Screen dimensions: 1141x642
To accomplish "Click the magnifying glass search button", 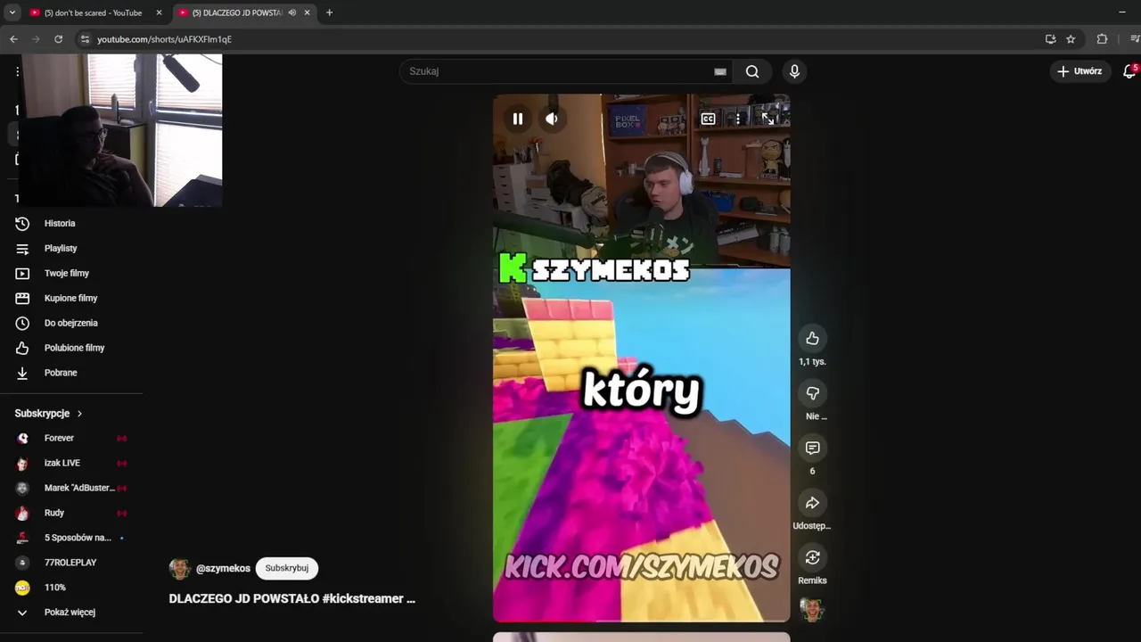I will 752,71.
